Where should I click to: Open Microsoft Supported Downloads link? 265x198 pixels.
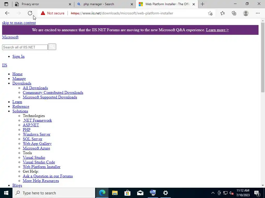(50, 97)
